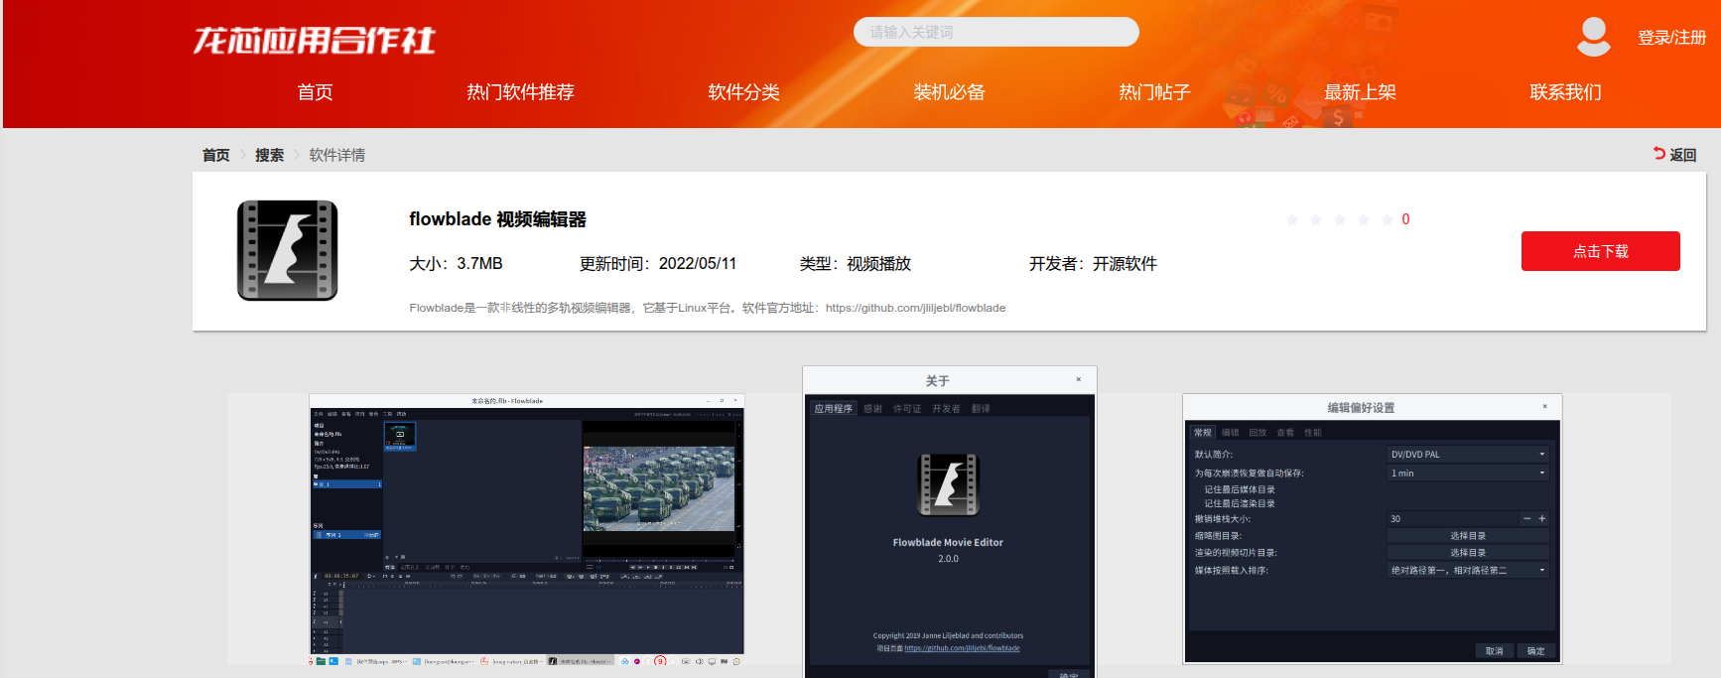Click the flowblade app icon
The image size is (1721, 678).
click(x=288, y=251)
